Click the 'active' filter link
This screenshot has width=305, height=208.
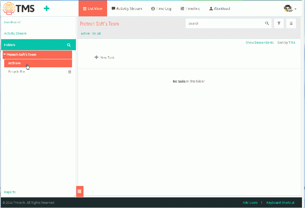pos(85,33)
